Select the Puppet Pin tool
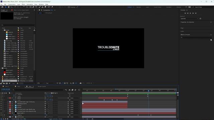Image resolution: width=214 pixels, height=120 pixels. [52, 7]
